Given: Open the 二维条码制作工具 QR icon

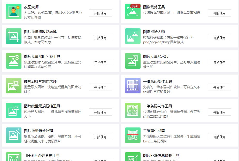Looking at the screenshot, I should pos(133,110).
